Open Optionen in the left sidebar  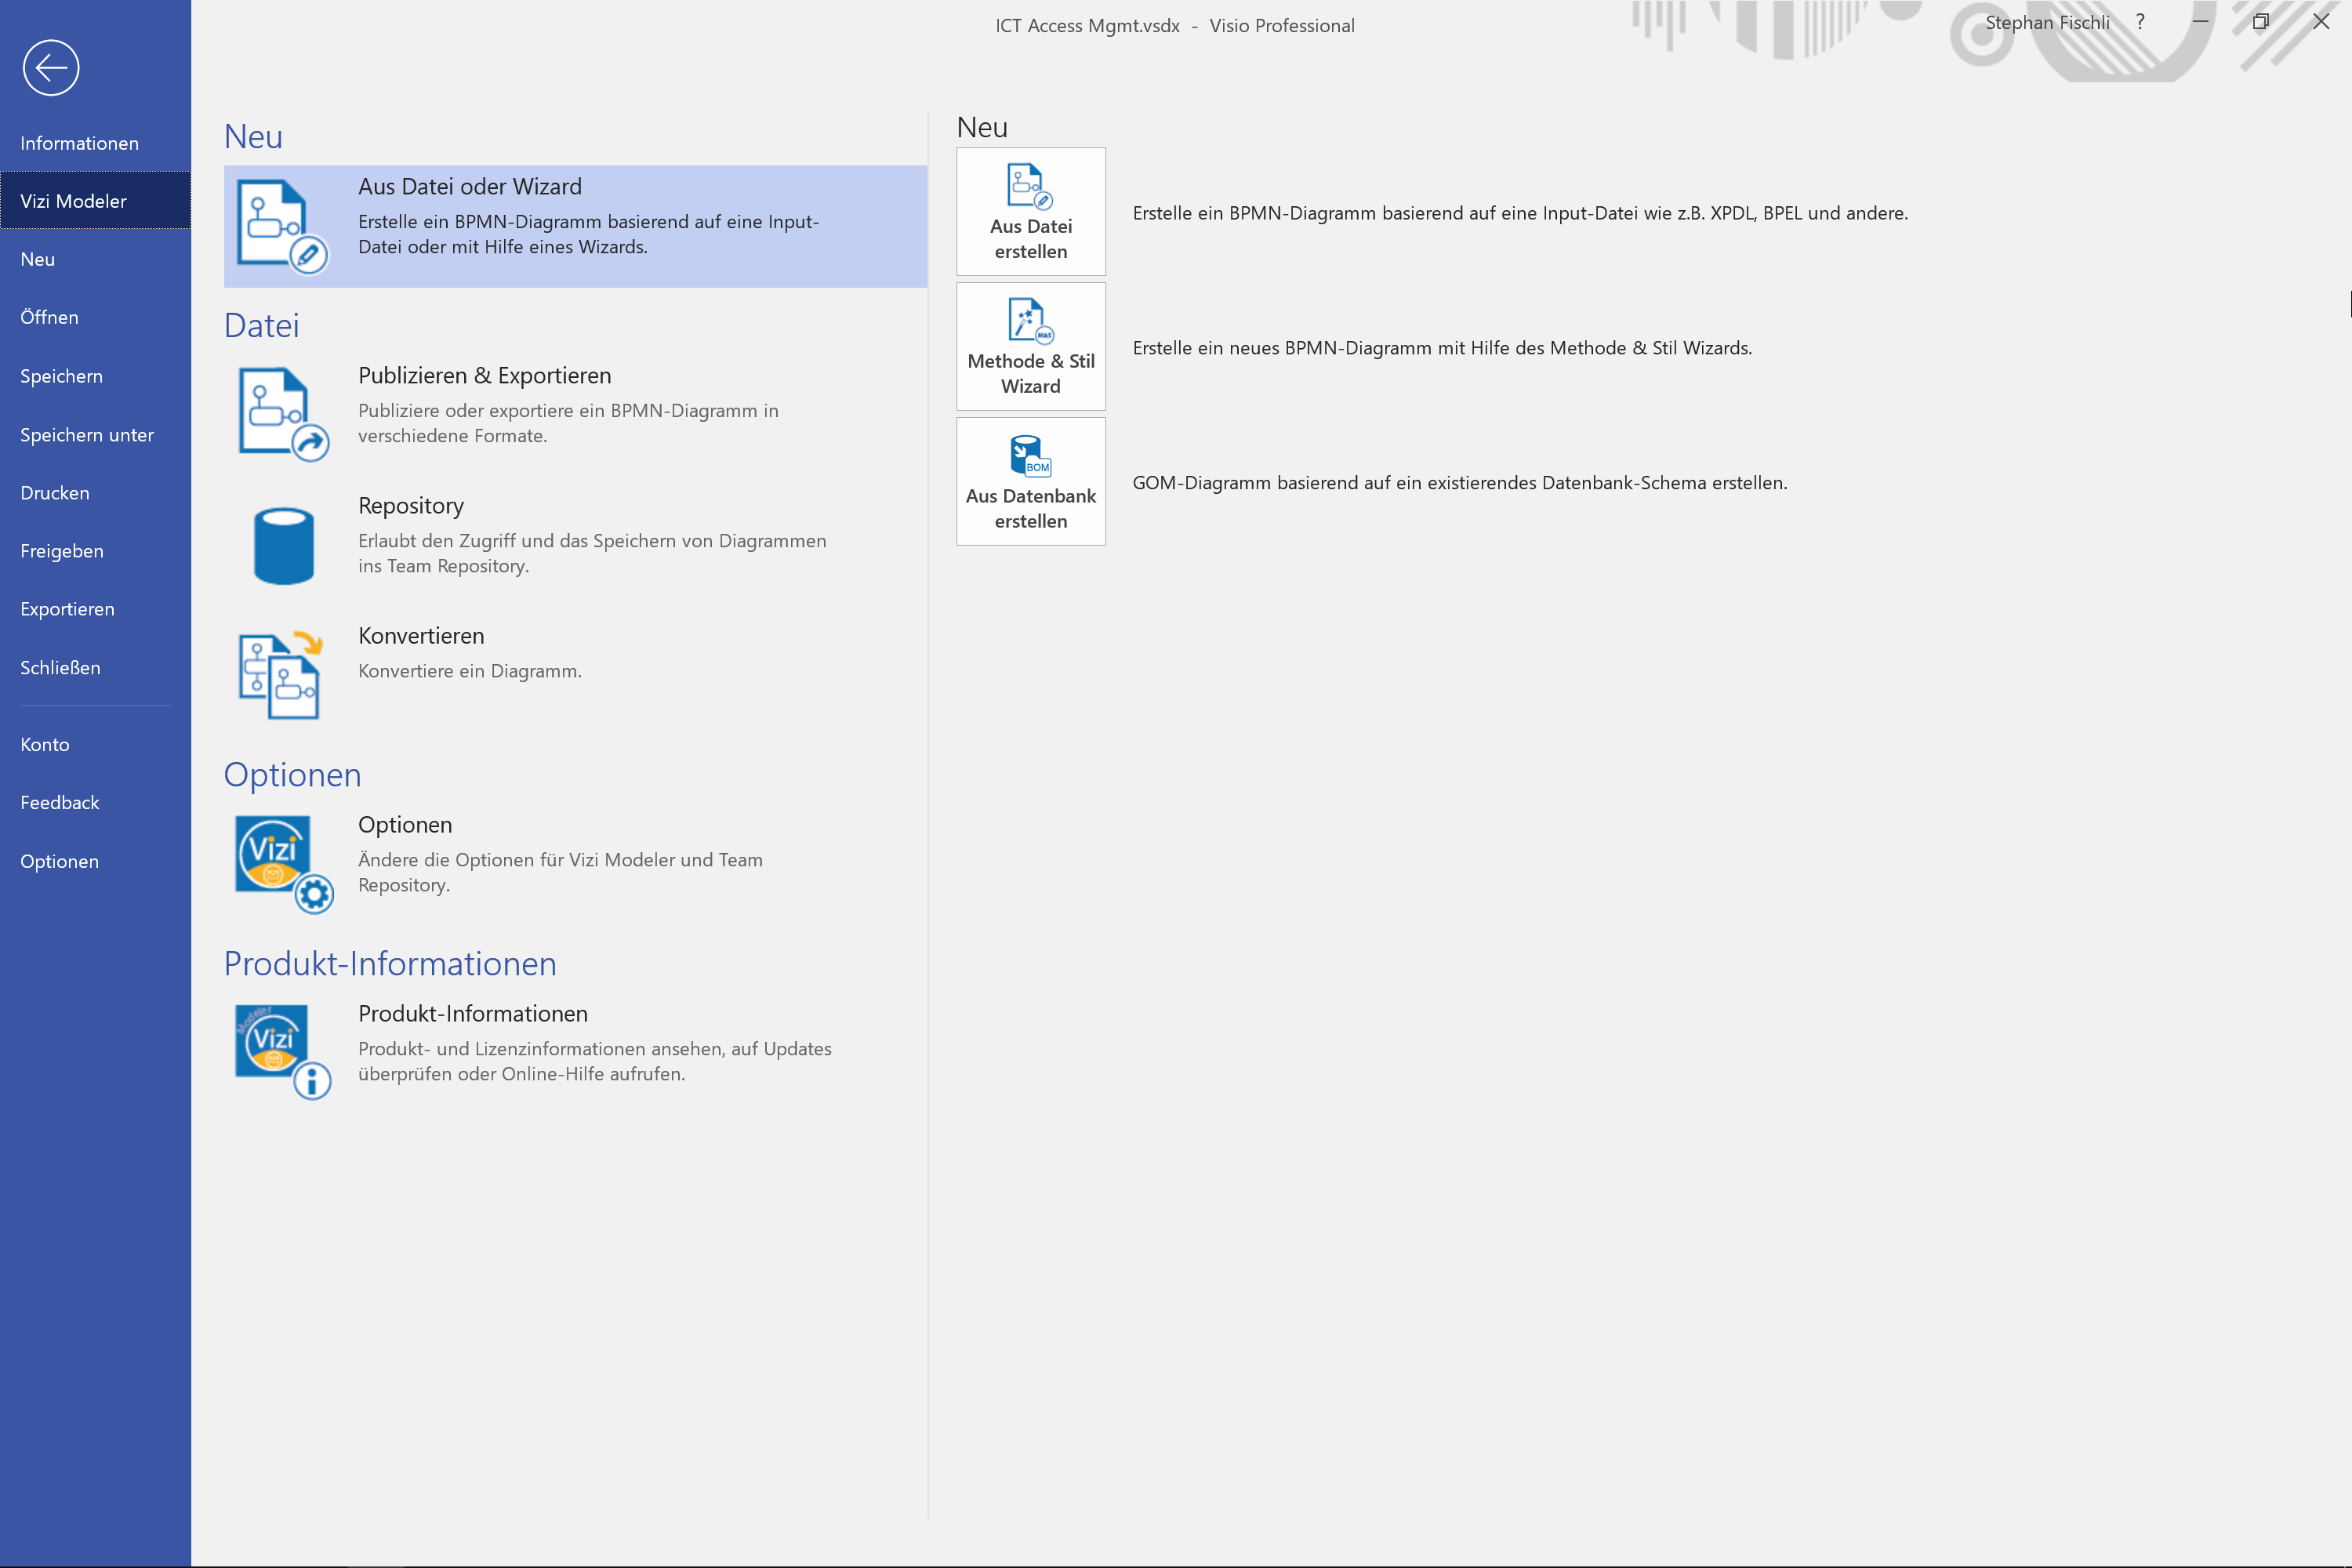[95, 862]
